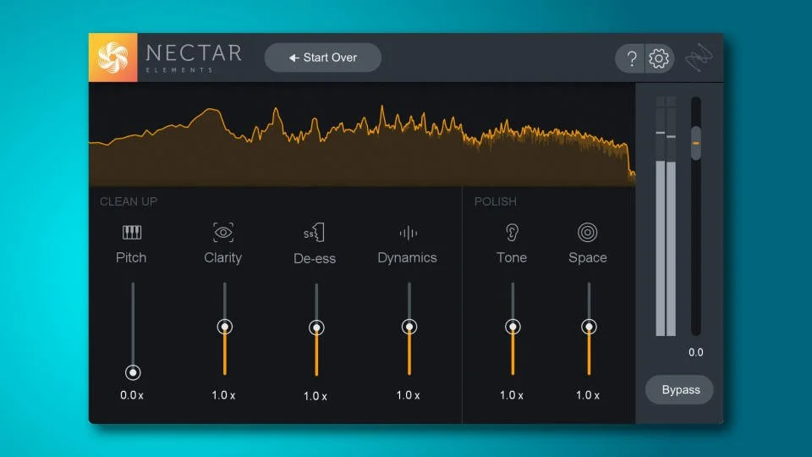Click the output gain value 0.0
Image resolution: width=812 pixels, height=457 pixels.
click(695, 352)
